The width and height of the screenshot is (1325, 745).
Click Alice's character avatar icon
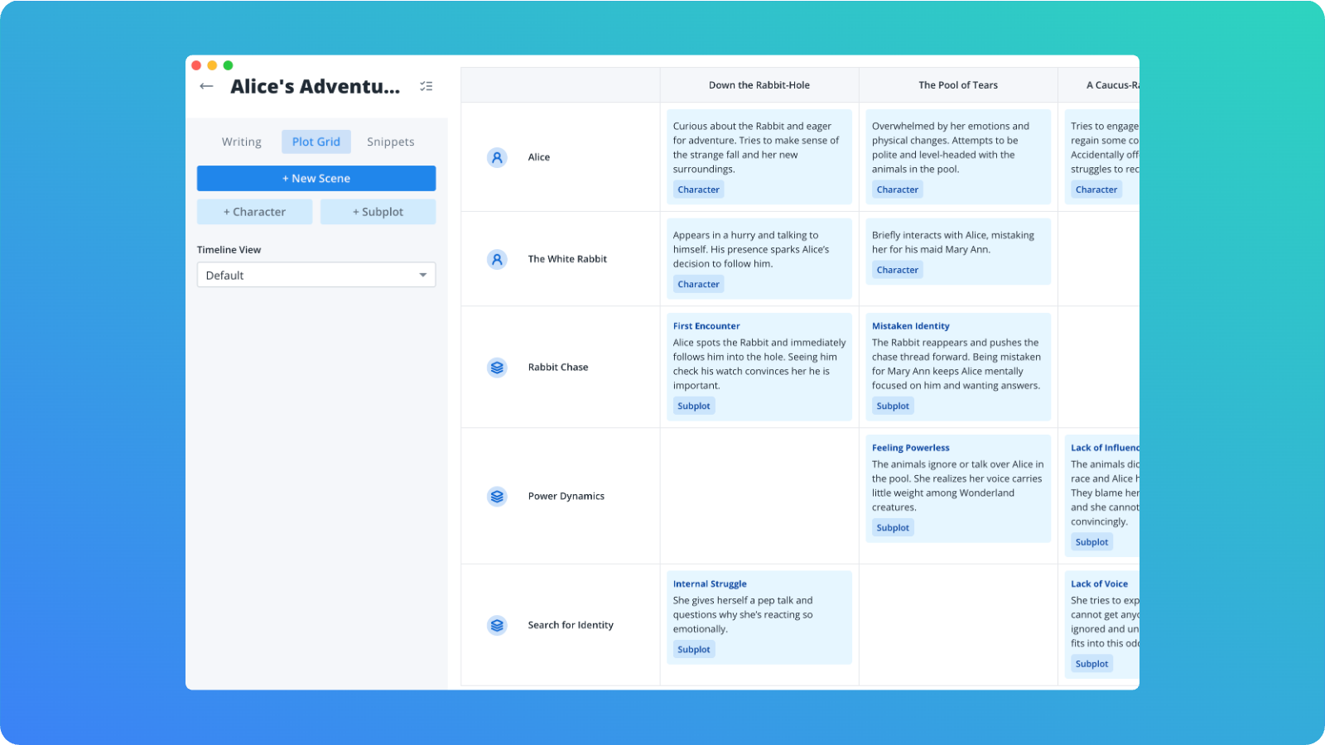tap(497, 157)
